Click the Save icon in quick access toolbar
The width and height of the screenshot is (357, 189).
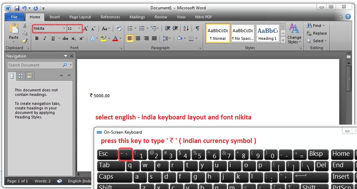pyautogui.click(x=17, y=8)
